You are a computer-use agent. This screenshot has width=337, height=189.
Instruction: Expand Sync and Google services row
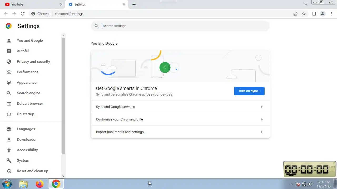click(180, 107)
